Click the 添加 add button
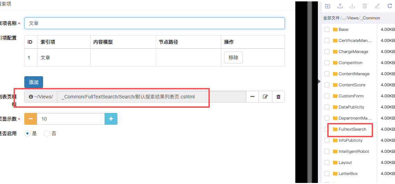The image size is (395, 184). [x=34, y=82]
